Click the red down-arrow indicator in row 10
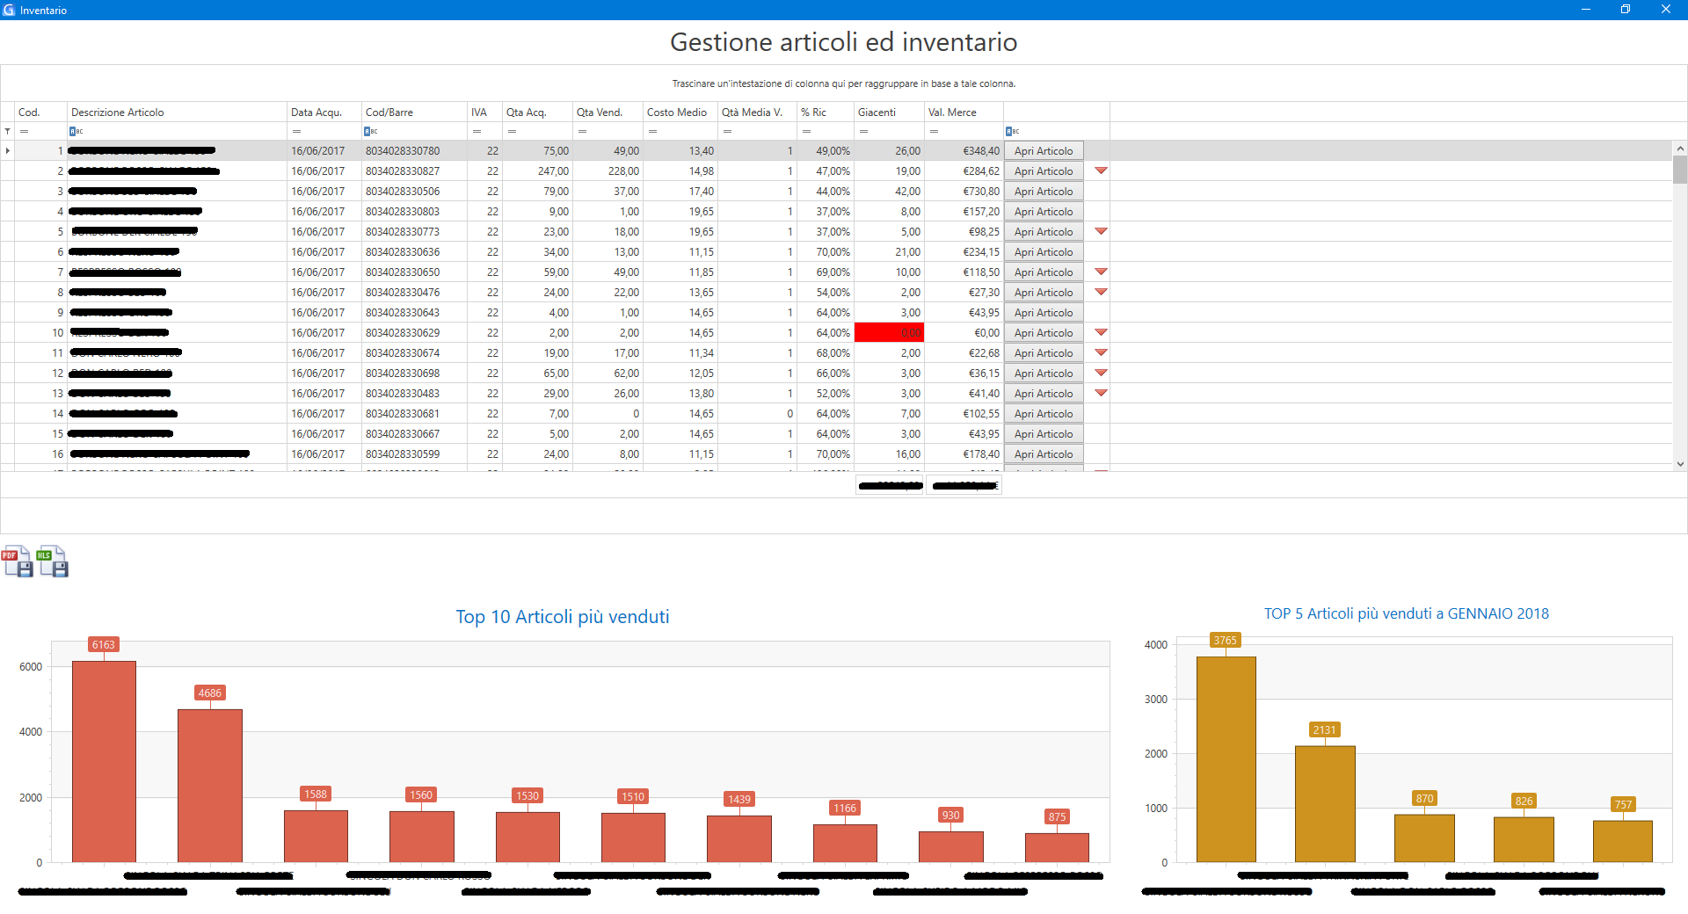 tap(1101, 333)
